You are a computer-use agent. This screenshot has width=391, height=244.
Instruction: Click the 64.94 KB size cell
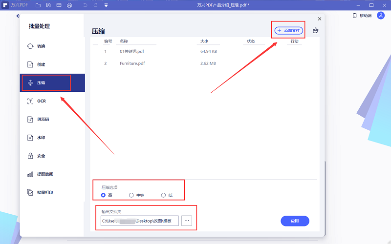pyautogui.click(x=209, y=51)
